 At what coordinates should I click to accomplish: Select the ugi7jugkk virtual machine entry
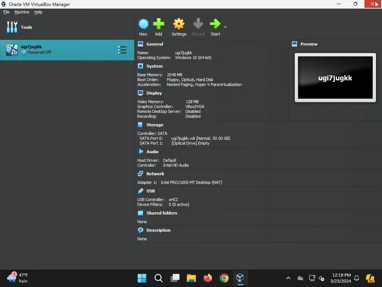[67, 50]
